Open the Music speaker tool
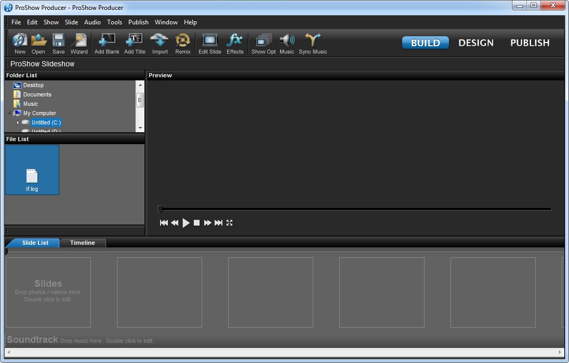The image size is (569, 363). point(287,44)
